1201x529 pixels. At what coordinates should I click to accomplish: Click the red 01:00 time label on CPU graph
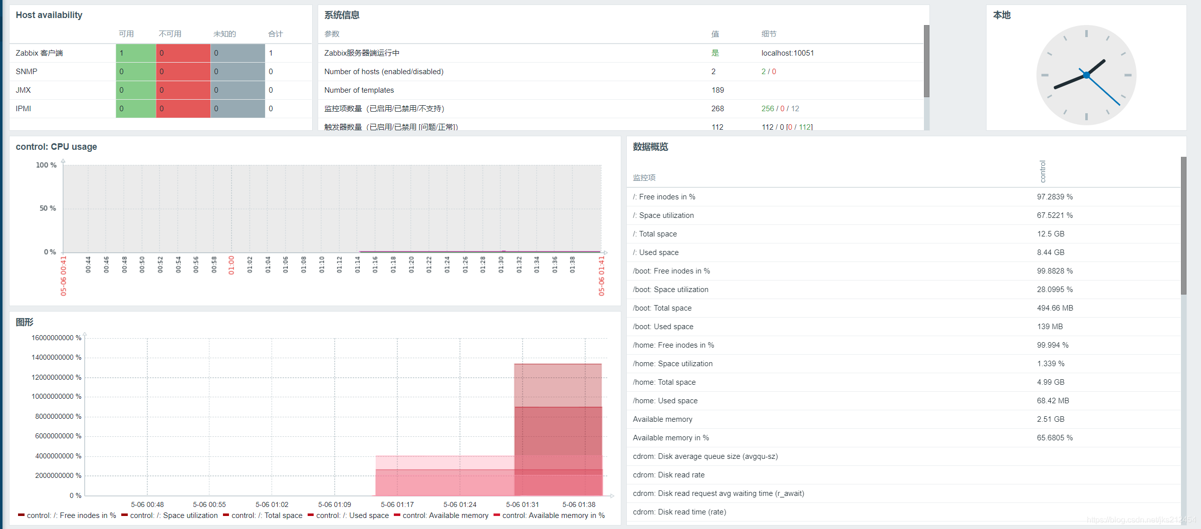coord(231,266)
